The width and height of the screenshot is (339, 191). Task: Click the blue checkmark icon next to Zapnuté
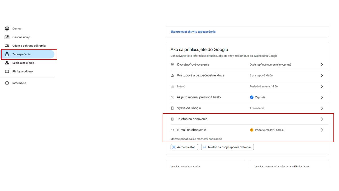tap(252, 97)
